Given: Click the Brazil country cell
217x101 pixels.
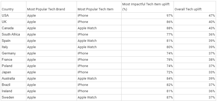Looking at the screenshot, I should tap(6, 85).
